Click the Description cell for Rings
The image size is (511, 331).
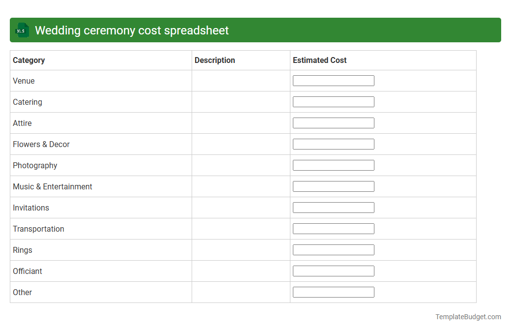[240, 250]
